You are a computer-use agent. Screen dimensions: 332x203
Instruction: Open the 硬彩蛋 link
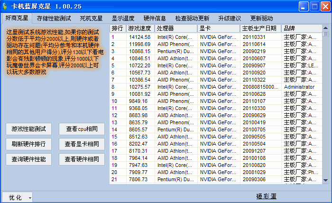267,196
